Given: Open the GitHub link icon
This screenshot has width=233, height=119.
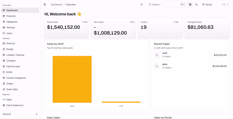Looking at the screenshot, I should 142,4.
